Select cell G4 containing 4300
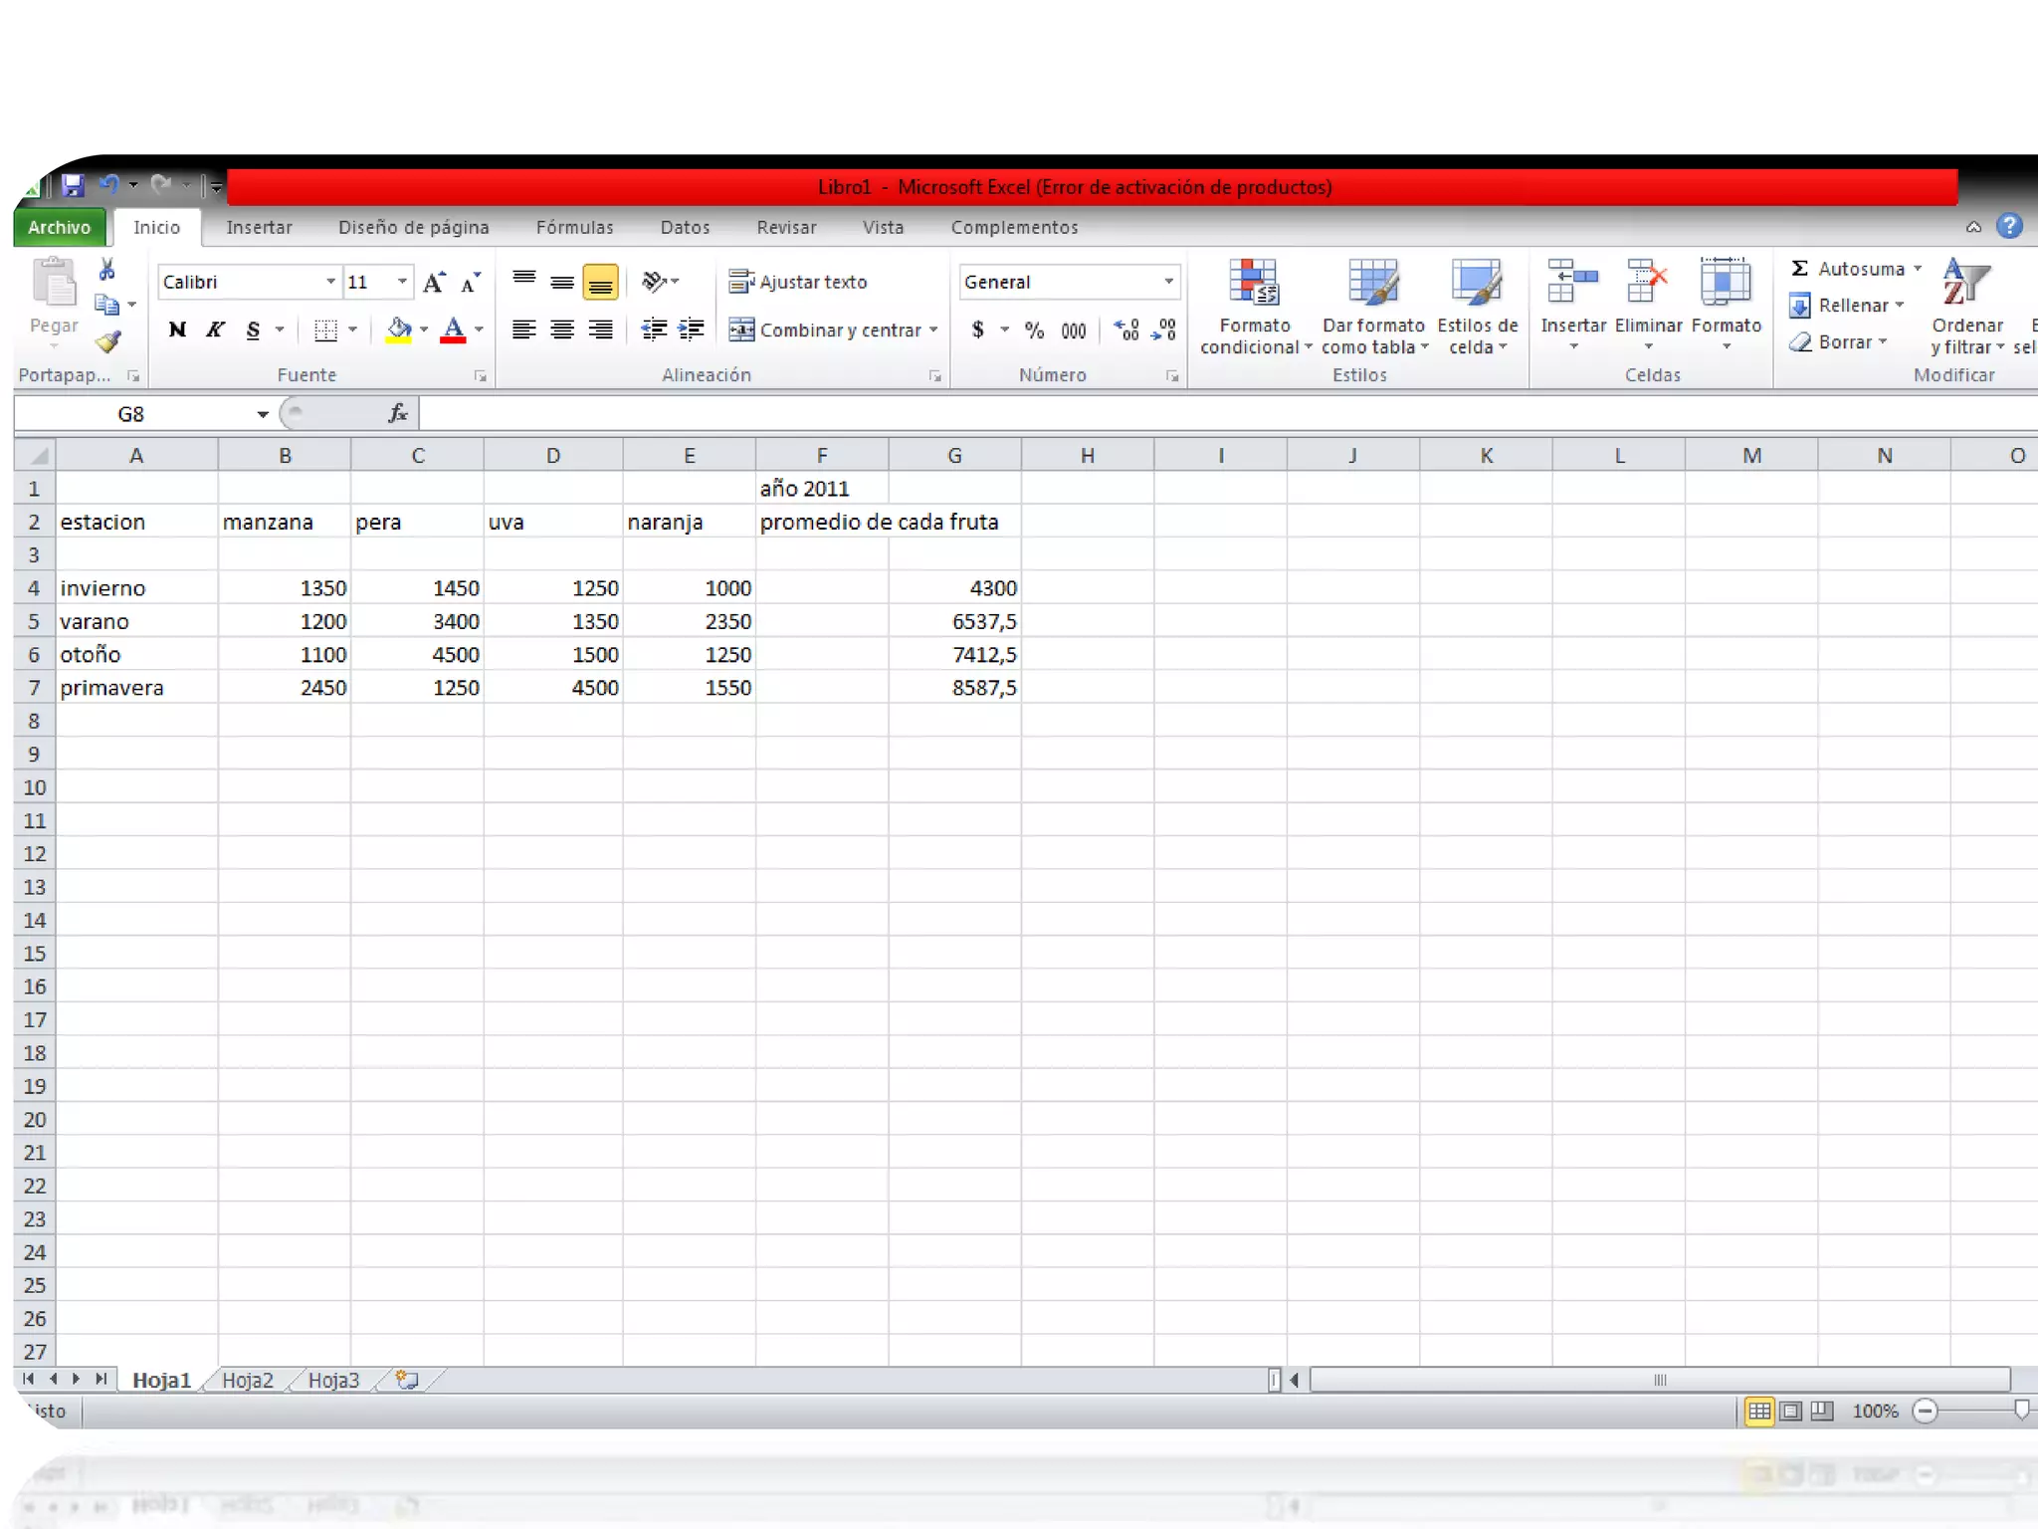 coord(953,588)
